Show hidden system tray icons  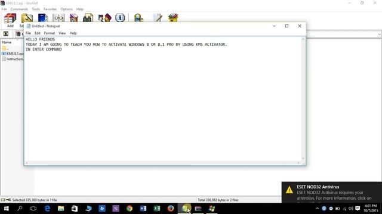(x=317, y=209)
